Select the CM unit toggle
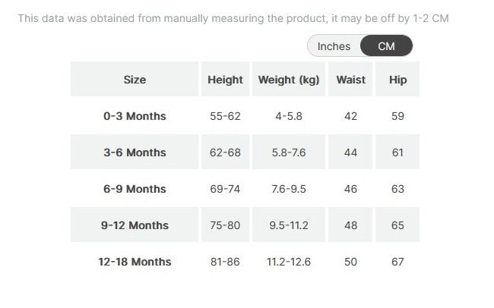The image size is (494, 308). (386, 46)
